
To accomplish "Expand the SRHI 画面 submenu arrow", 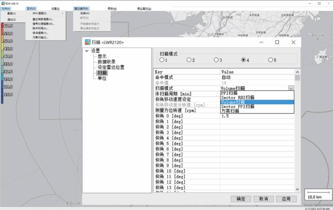I will click(x=63, y=13).
